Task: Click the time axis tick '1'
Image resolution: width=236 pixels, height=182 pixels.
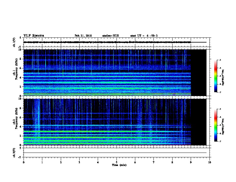Action: (42, 162)
